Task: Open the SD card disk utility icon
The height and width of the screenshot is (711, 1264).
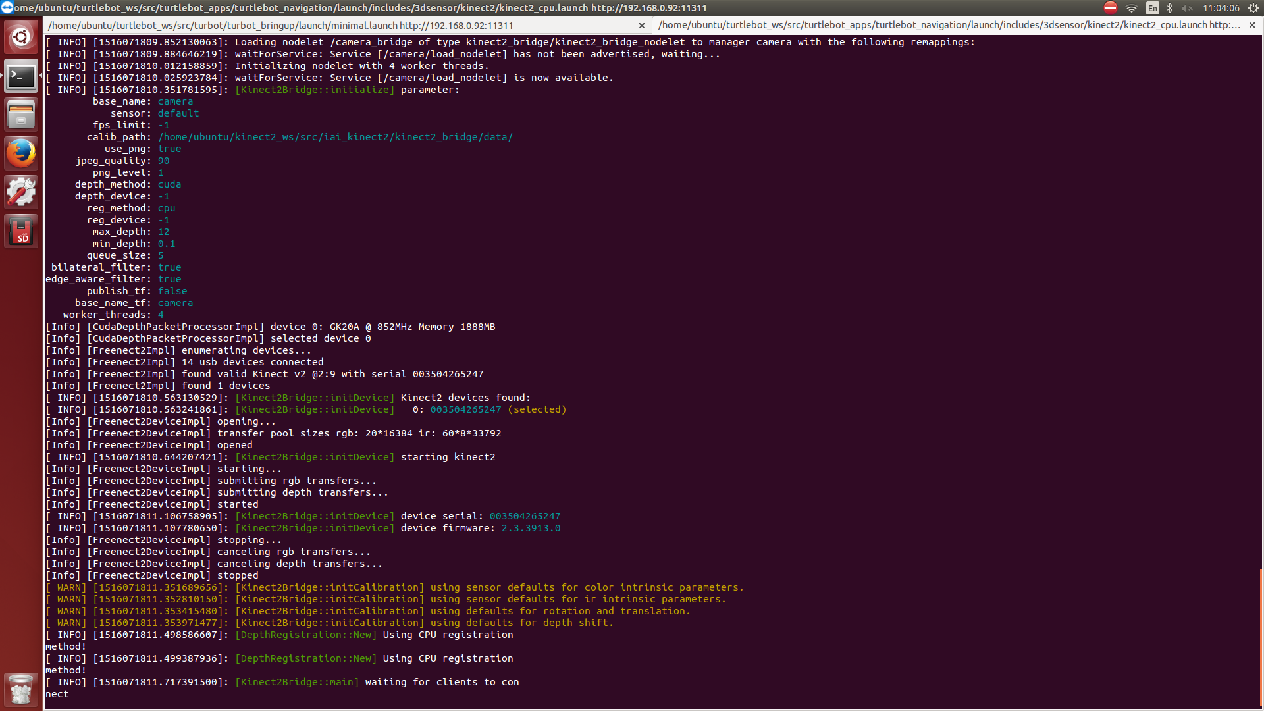Action: click(21, 232)
